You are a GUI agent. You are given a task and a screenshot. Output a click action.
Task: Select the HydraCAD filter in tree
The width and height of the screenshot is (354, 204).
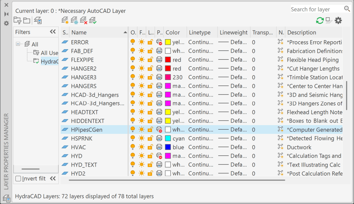[50, 61]
